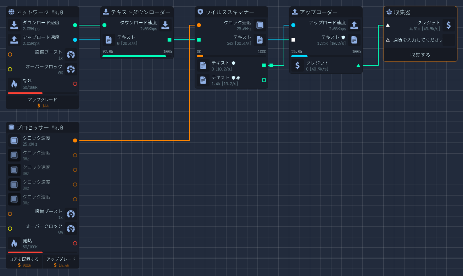The height and width of the screenshot is (276, 463).
Task: Click the Processor アップグレード button costing 14.4k
Action: [61, 262]
